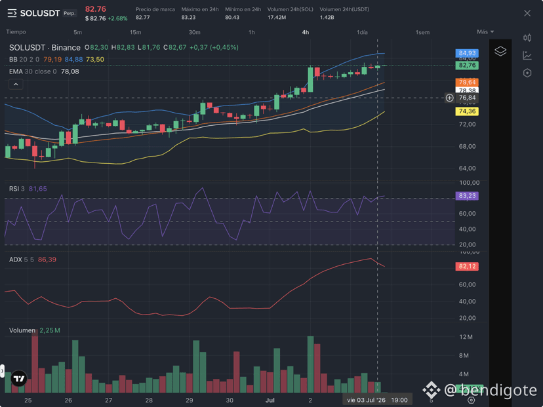Switch to the 5m timeframe
Viewport: 543px width, 407px height.
click(x=77, y=32)
